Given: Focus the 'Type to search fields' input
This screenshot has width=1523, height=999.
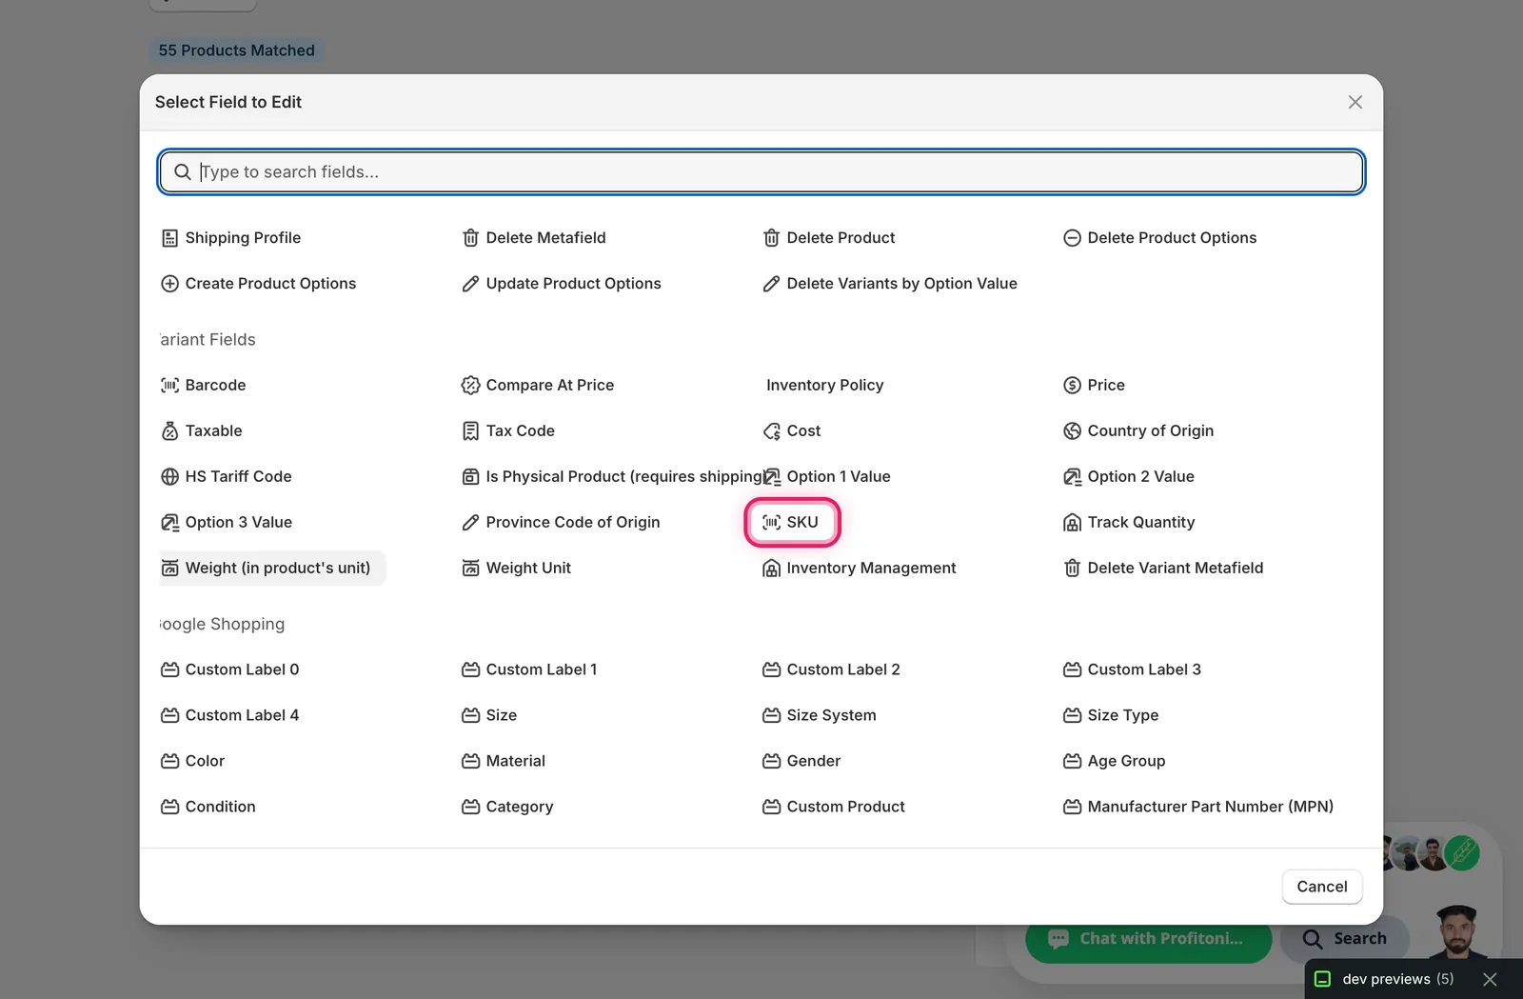Looking at the screenshot, I should click(761, 171).
